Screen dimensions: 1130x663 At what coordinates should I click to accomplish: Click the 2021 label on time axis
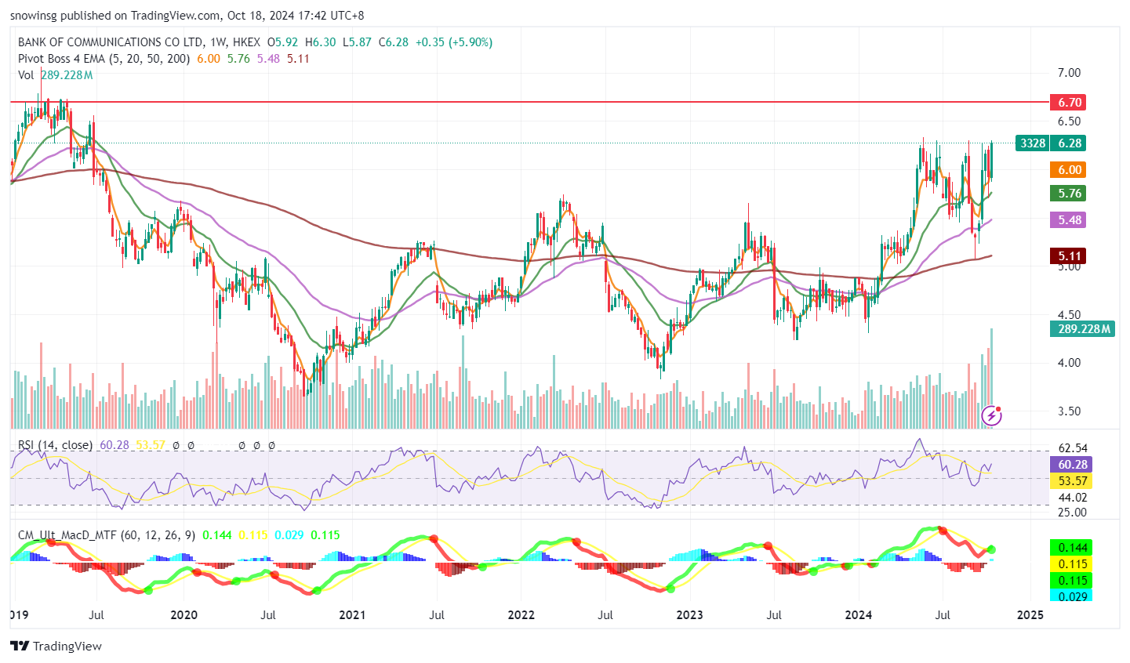tap(352, 615)
